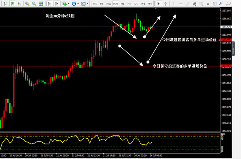
Task: Expand the periods clock dropdown arrow
Action: (78, 4)
